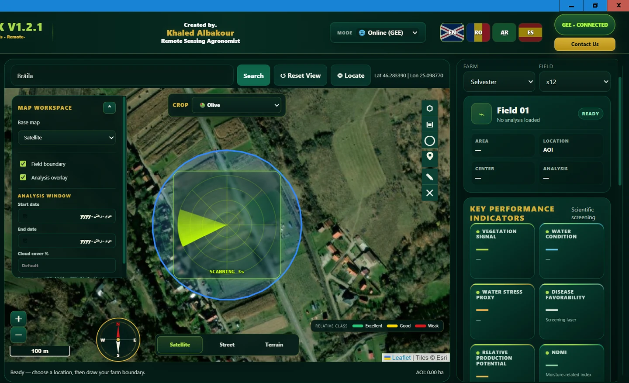
Task: Click the X clear-drawing map tool
Action: click(x=430, y=193)
